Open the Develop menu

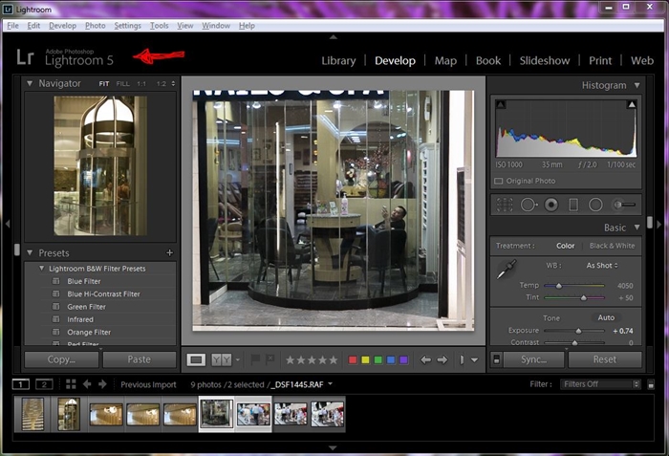click(x=62, y=26)
